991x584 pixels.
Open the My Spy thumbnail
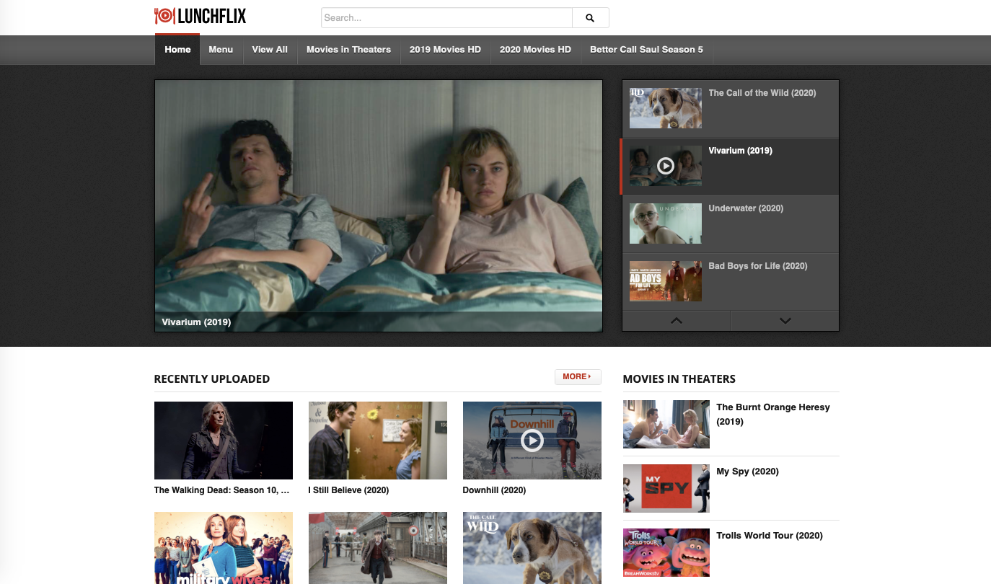tap(666, 488)
